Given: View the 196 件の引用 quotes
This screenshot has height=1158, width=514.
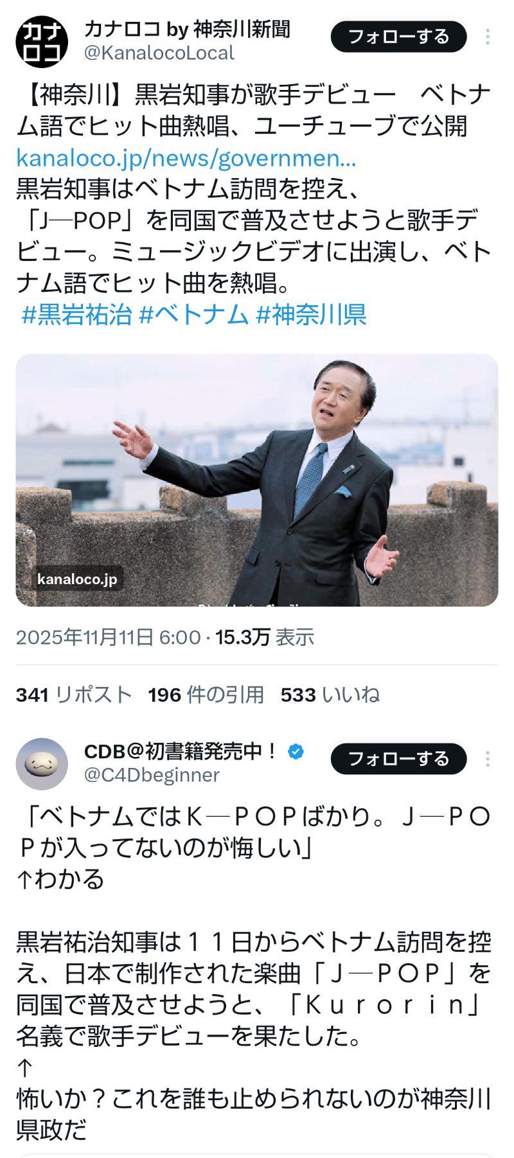Looking at the screenshot, I should [206, 695].
